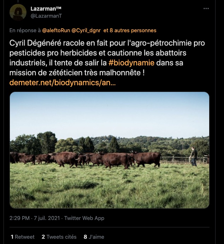Image resolution: width=224 pixels, height=244 pixels.
Task: Show the 8 autres personnes replied to
Action: pyautogui.click(x=133, y=30)
